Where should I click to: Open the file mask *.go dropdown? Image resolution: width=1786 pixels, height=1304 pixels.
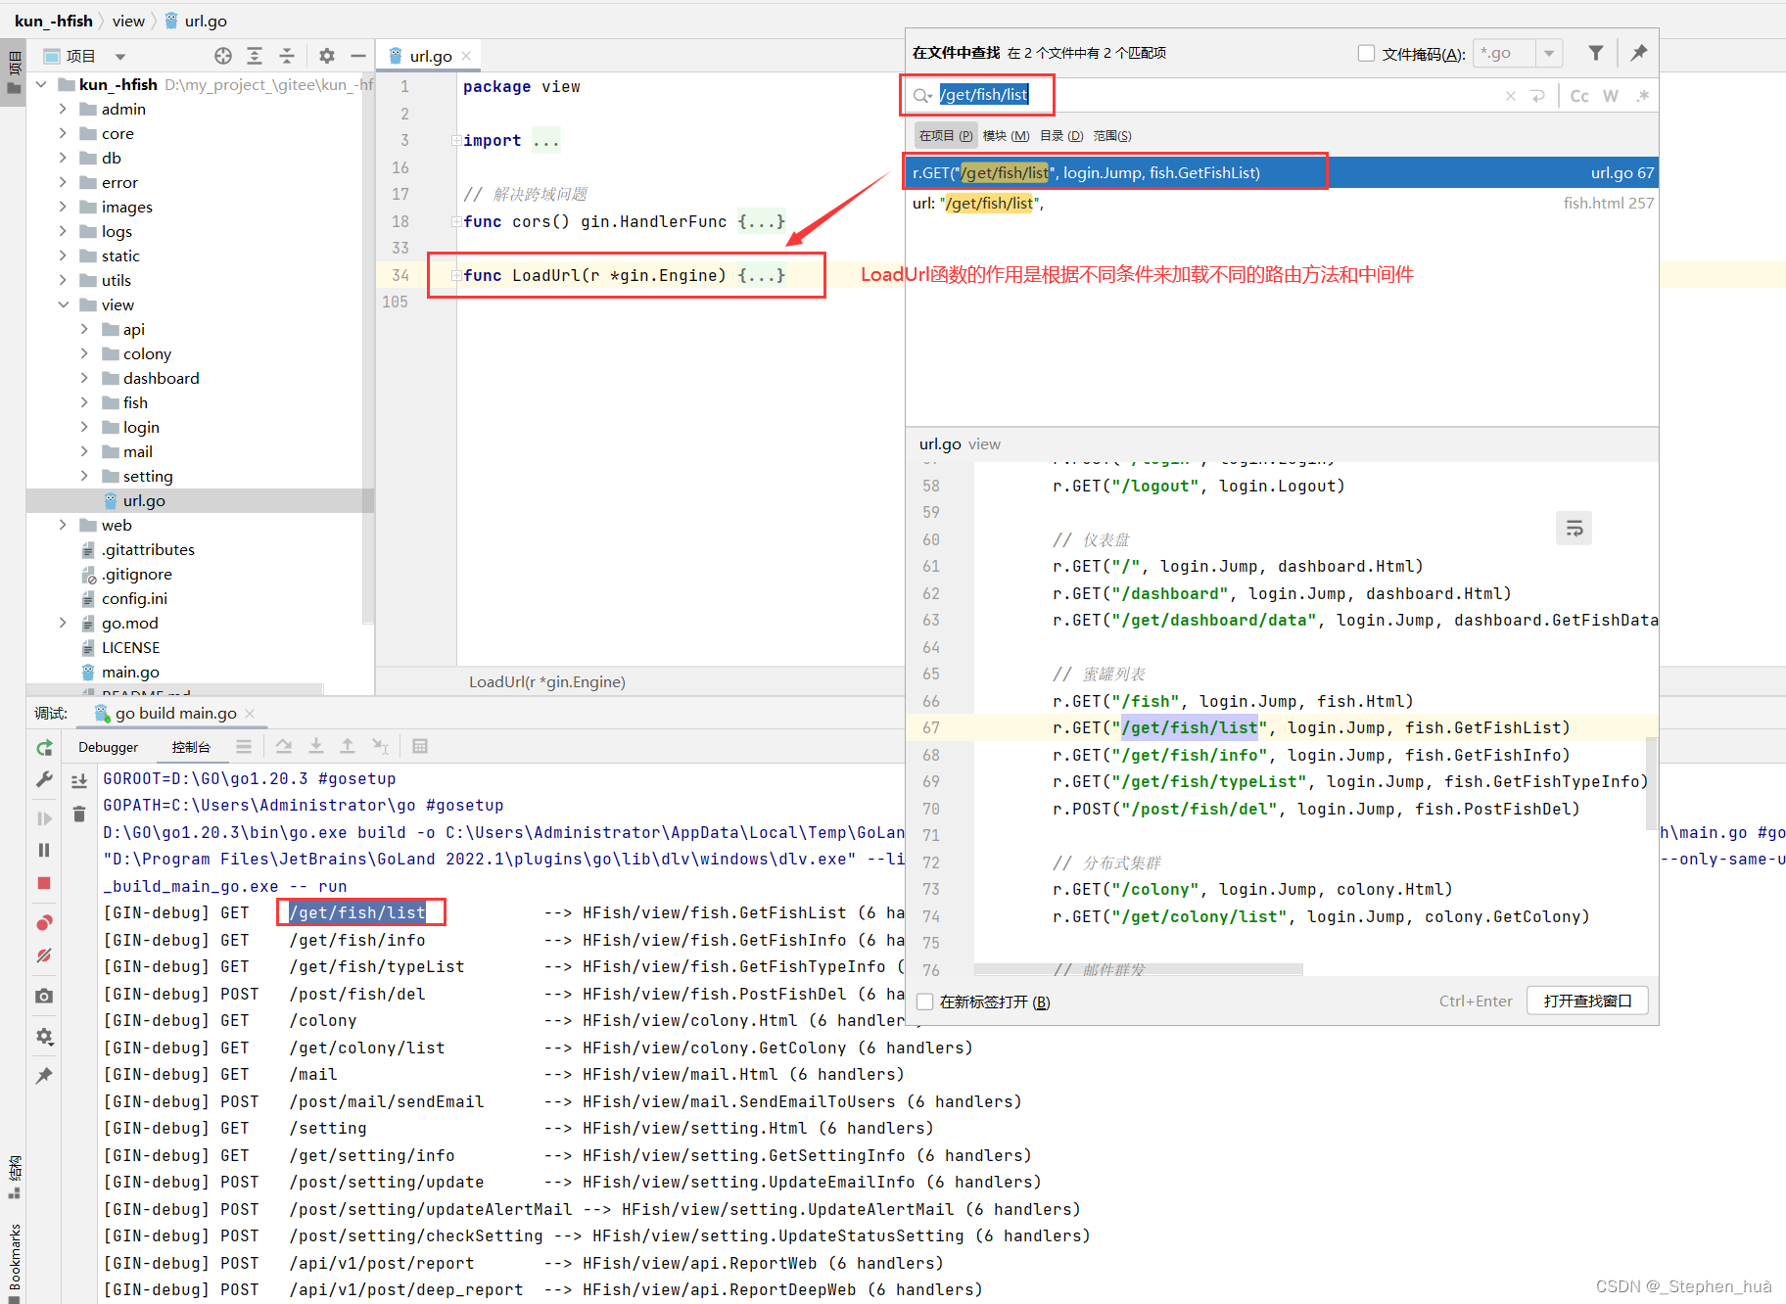[x=1549, y=54]
